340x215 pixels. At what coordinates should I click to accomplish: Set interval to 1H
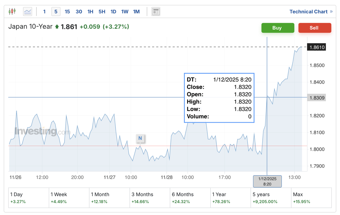(90, 12)
